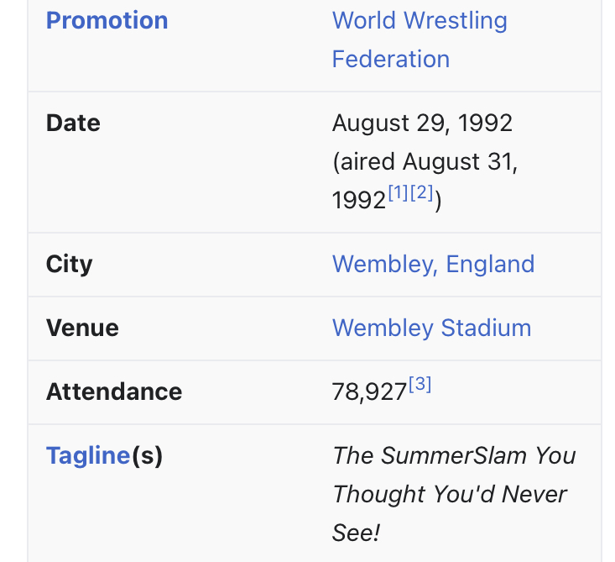Click the Venue row label
Screen dimensions: 615x562
(x=82, y=328)
